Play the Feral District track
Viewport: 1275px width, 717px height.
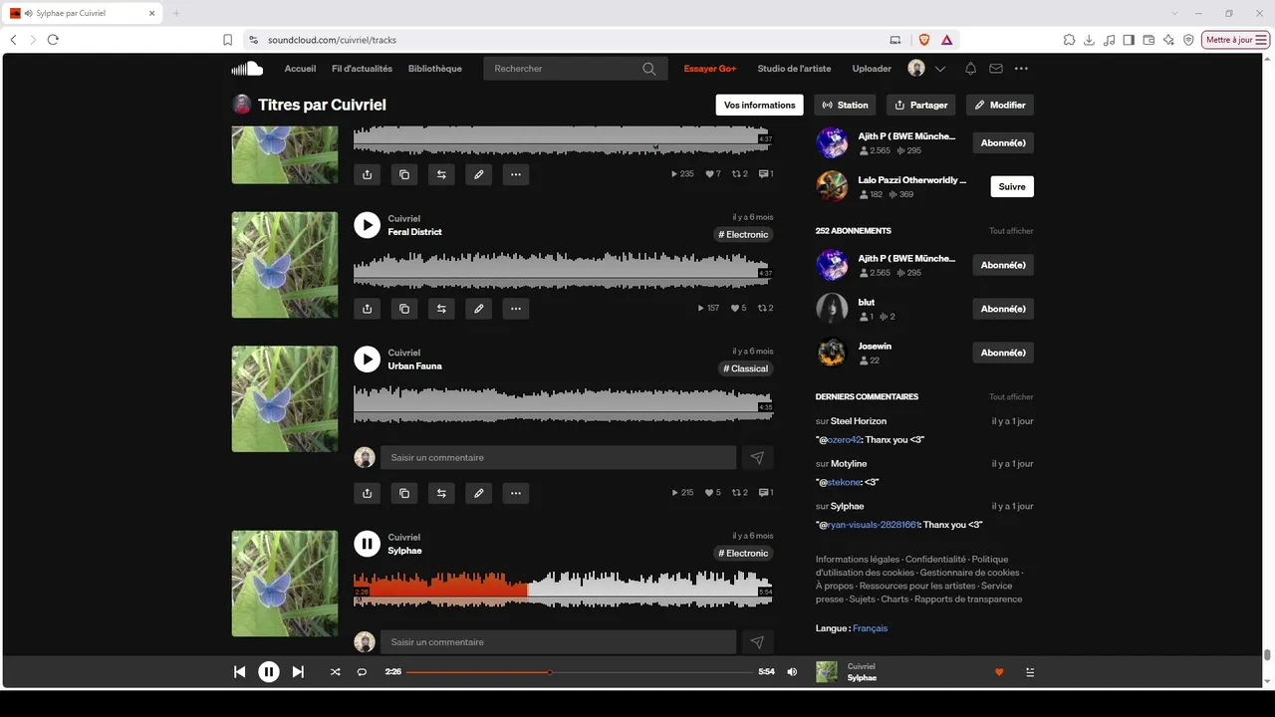pos(368,225)
